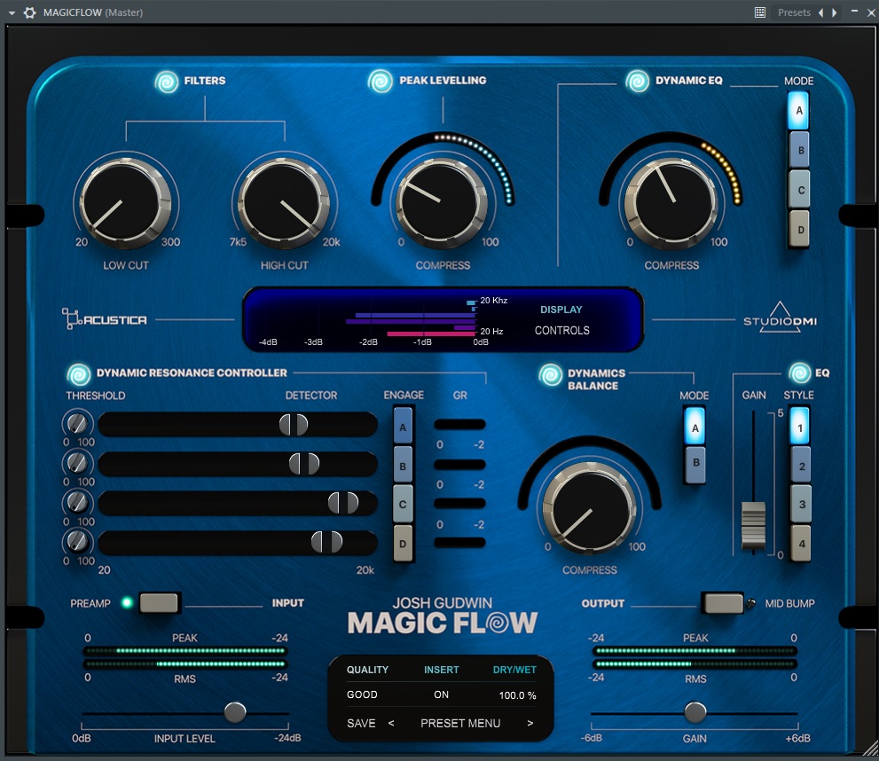
Task: Click the Dry/Wet 100.0 % value
Action: (x=517, y=695)
